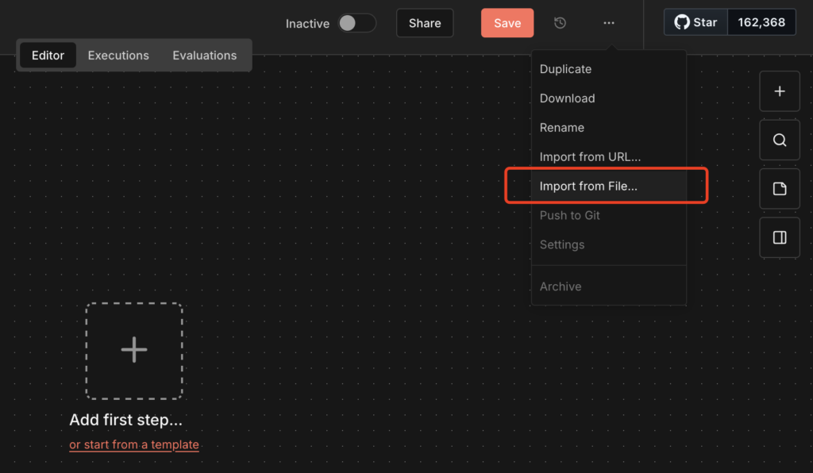Open the three-dots more options menu
This screenshot has width=813, height=473.
tap(608, 23)
